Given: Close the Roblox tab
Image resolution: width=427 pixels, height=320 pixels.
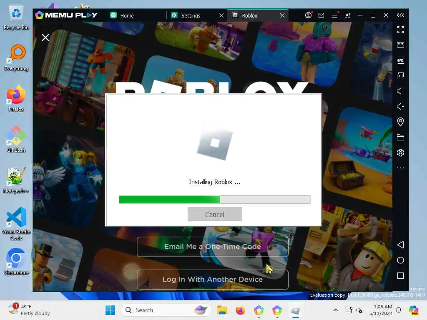Looking at the screenshot, I should click(282, 15).
